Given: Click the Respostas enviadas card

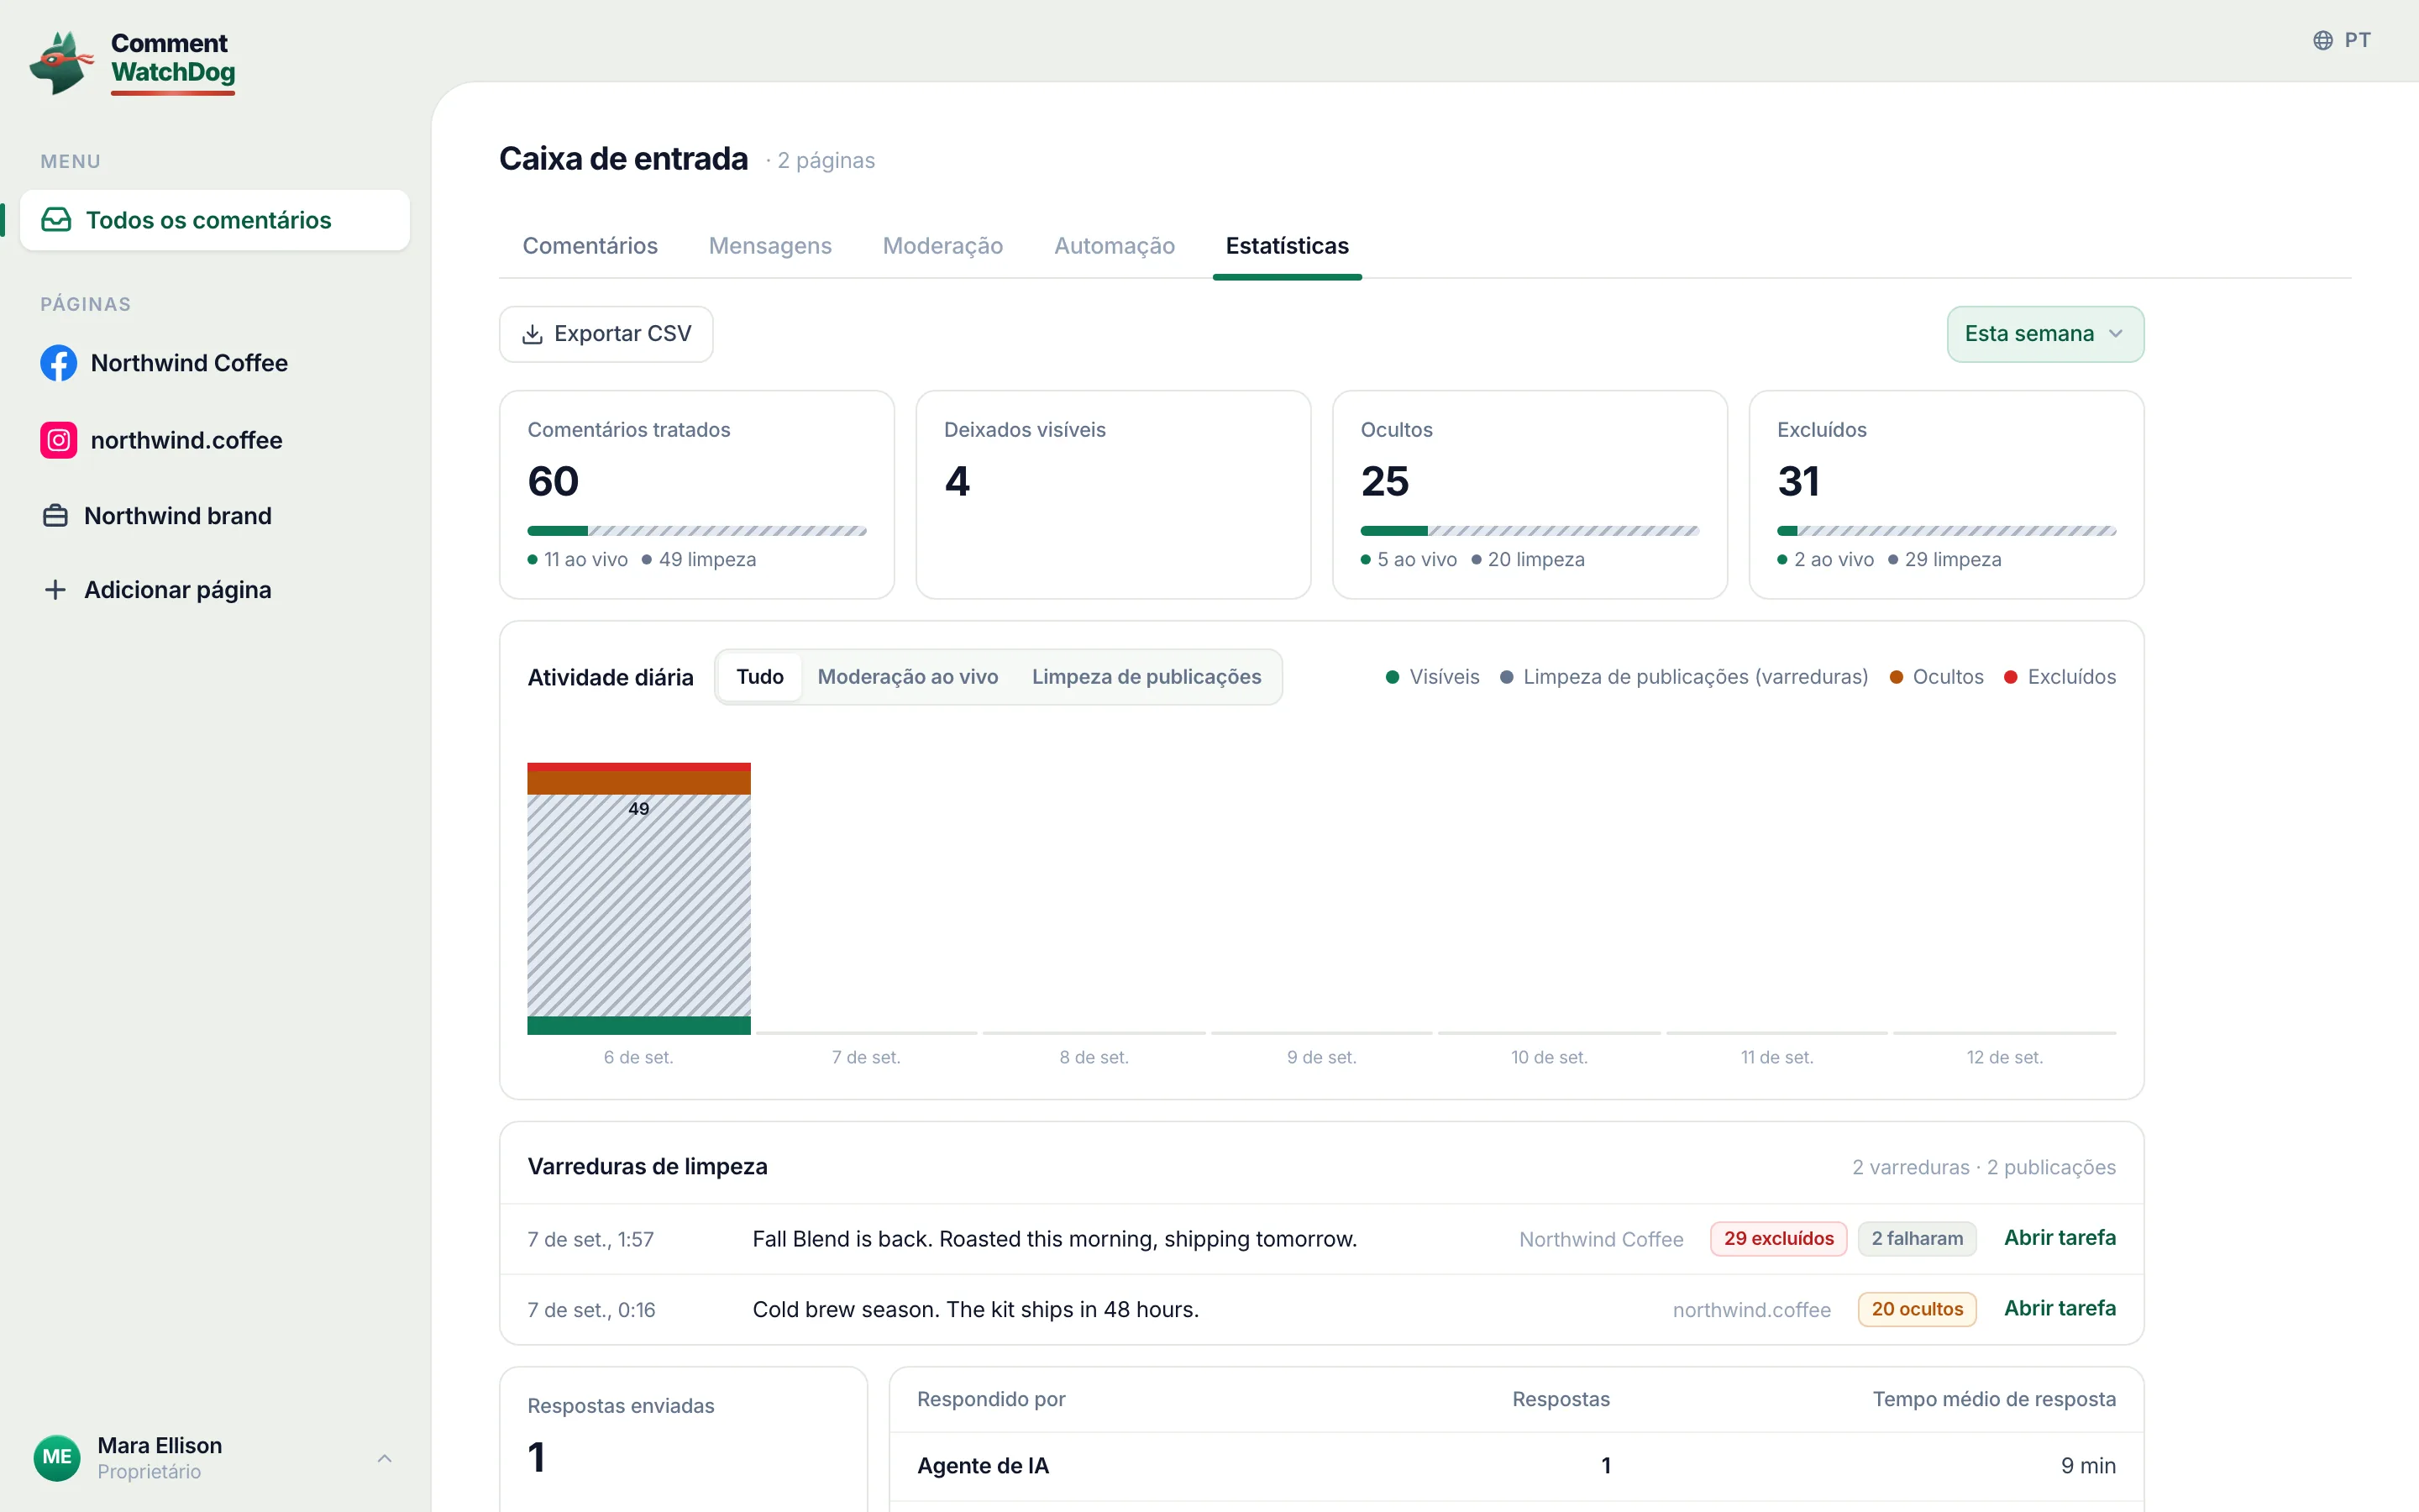Looking at the screenshot, I should point(684,1439).
